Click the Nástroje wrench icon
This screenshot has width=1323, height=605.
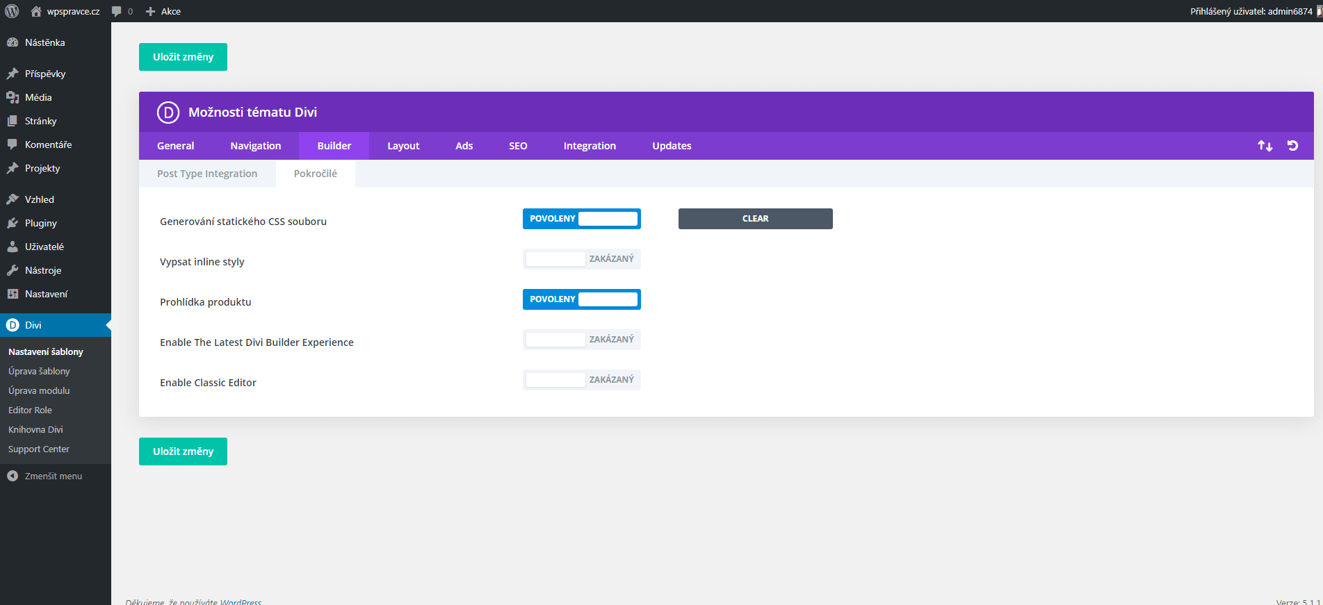coord(13,270)
